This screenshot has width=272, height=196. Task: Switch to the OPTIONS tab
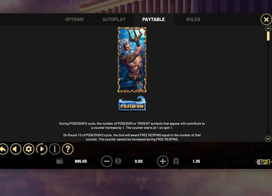(x=75, y=19)
